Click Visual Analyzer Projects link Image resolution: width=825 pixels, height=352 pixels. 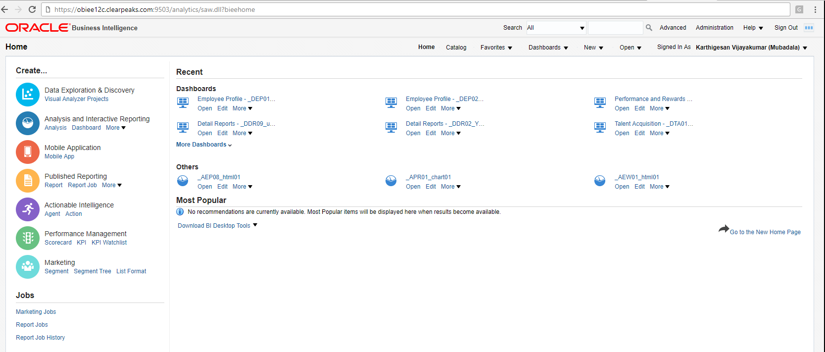77,99
